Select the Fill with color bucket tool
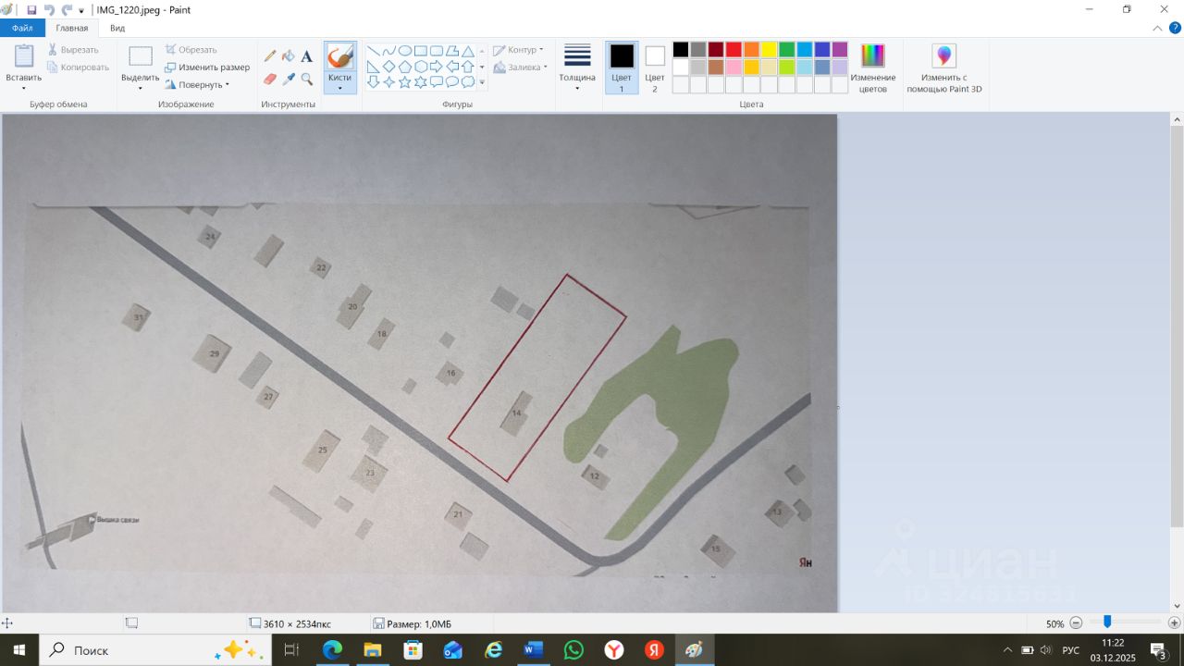This screenshot has width=1184, height=666. tap(289, 56)
